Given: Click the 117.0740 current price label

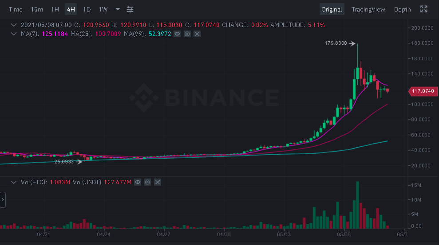Looking at the screenshot, I should pos(422,91).
